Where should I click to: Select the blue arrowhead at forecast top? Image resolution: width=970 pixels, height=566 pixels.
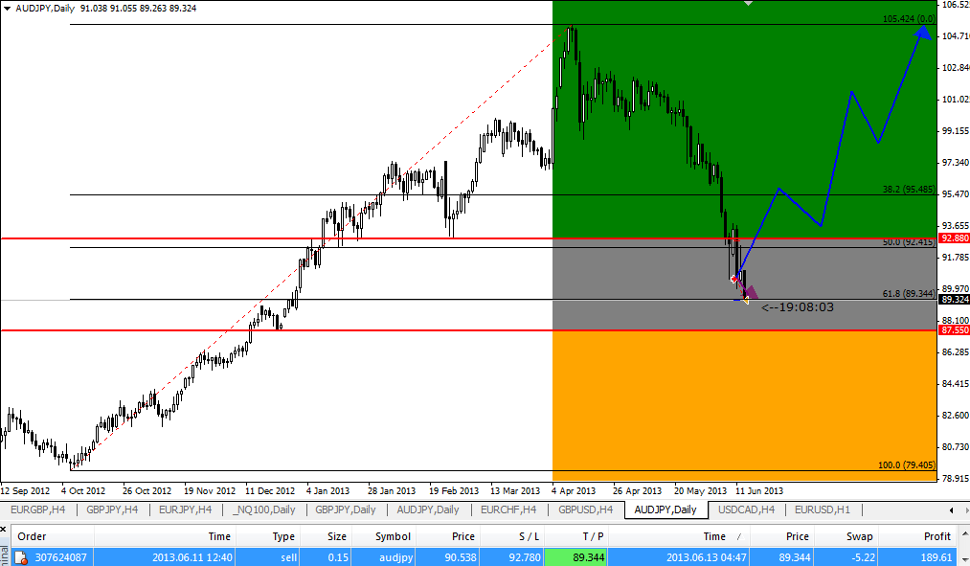click(922, 31)
